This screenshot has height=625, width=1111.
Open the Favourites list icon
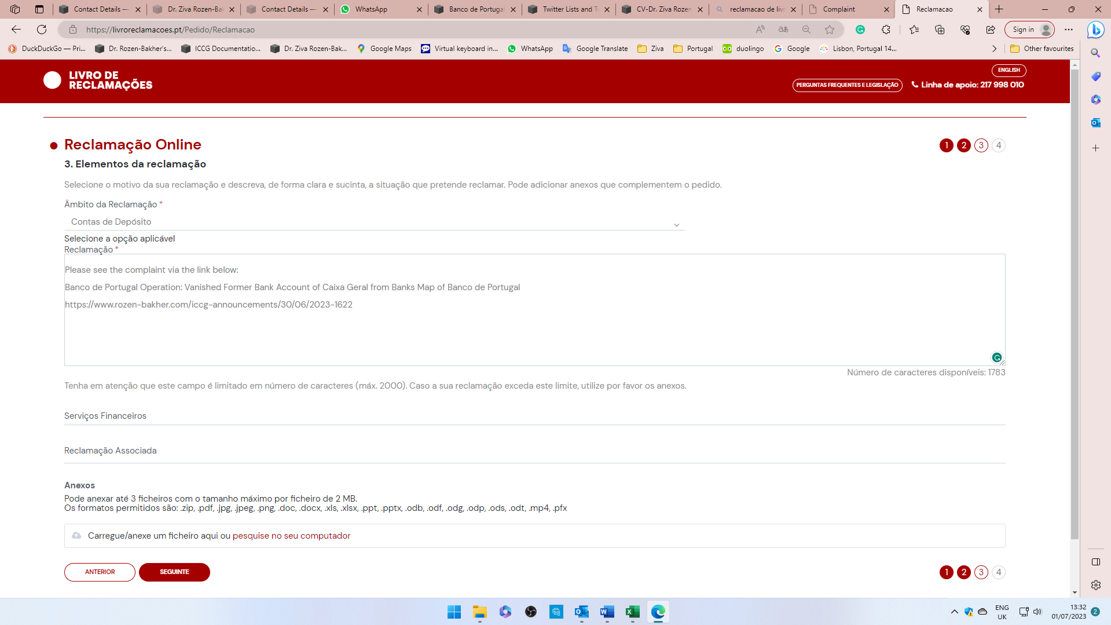(914, 30)
